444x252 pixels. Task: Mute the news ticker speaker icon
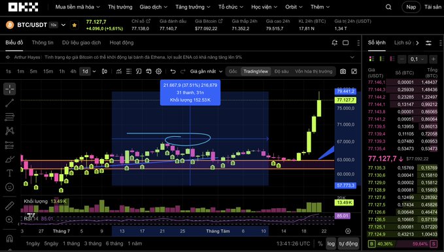point(9,57)
